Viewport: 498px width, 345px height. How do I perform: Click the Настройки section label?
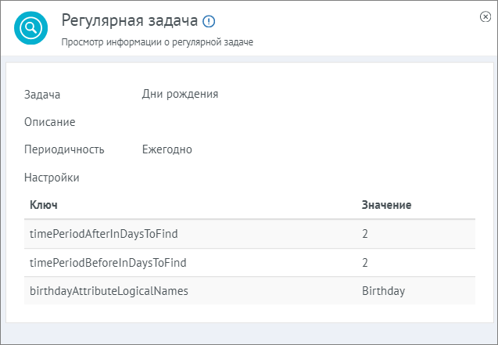point(52,178)
